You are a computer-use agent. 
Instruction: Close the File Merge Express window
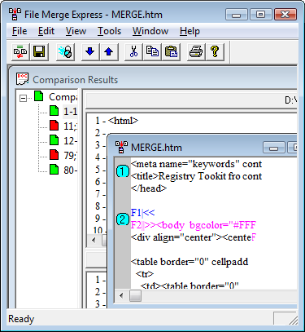click(285, 15)
